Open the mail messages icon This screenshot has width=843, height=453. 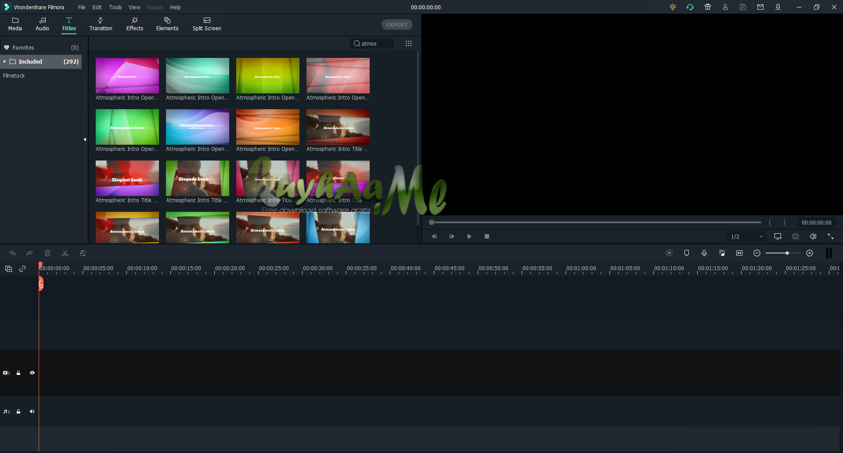pos(760,7)
